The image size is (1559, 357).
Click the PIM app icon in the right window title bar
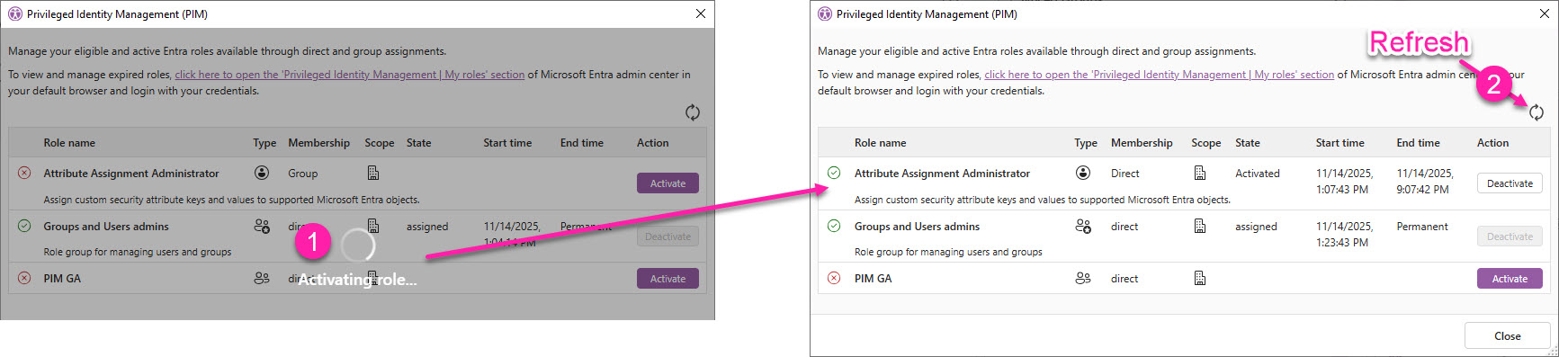[x=825, y=13]
